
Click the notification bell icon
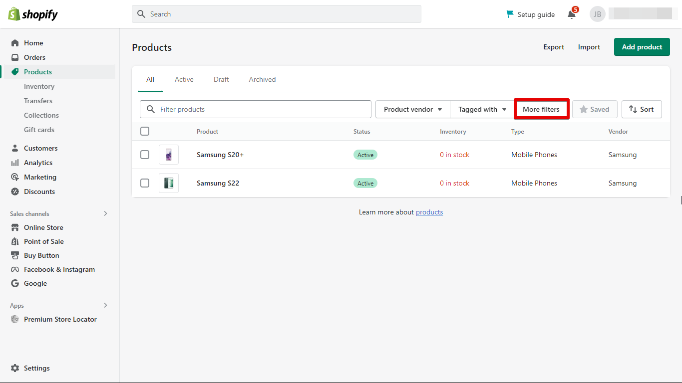tap(572, 15)
